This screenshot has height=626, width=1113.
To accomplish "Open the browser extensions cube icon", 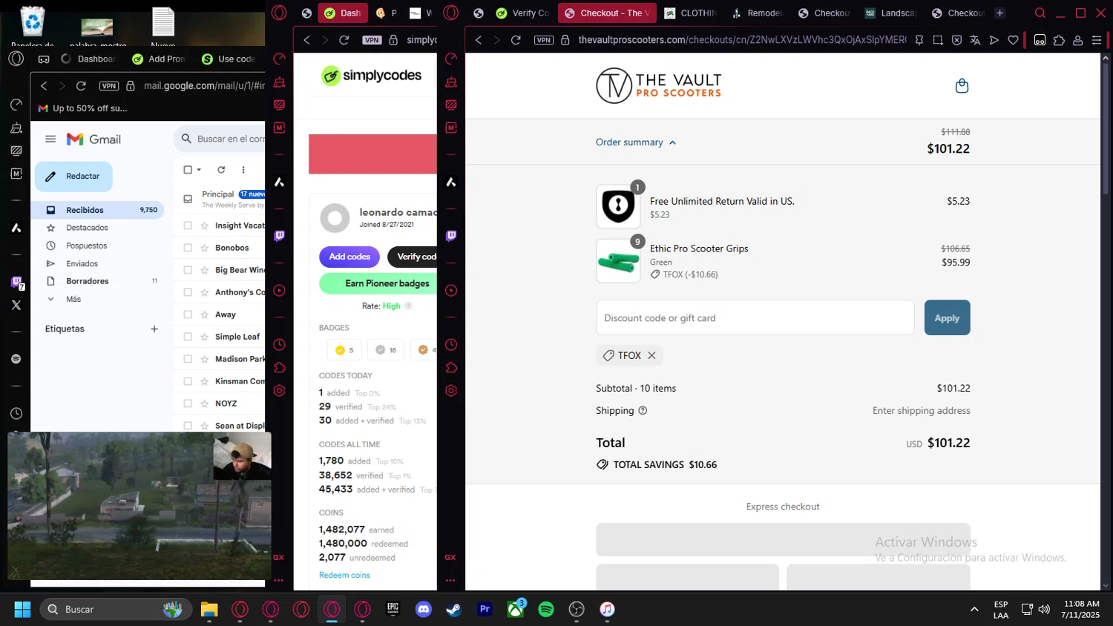I will click(1059, 40).
